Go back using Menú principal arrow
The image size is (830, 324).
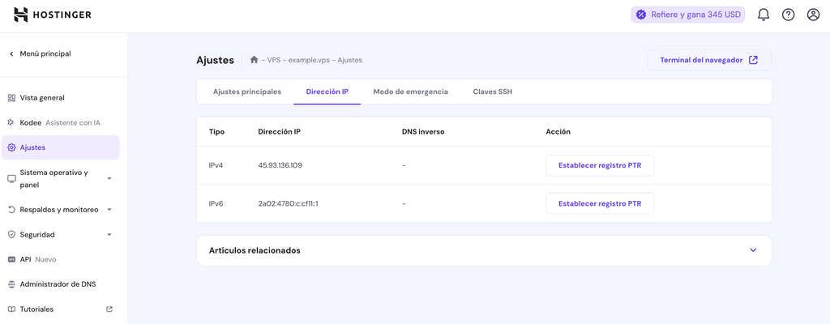click(11, 54)
